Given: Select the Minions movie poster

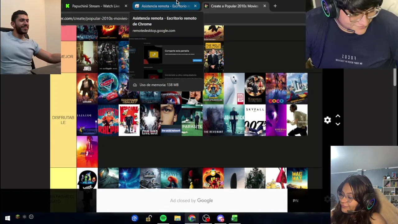Looking at the screenshot, I should pos(276,178).
